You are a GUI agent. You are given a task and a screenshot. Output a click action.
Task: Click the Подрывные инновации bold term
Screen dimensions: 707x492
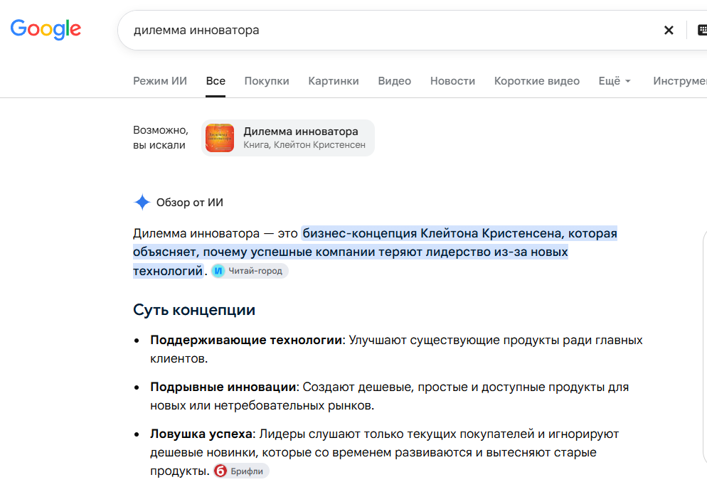pos(223,387)
